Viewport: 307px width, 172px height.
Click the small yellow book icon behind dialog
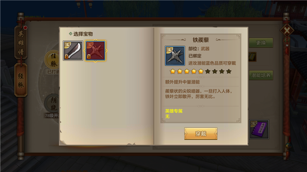pyautogui.click(x=252, y=57)
